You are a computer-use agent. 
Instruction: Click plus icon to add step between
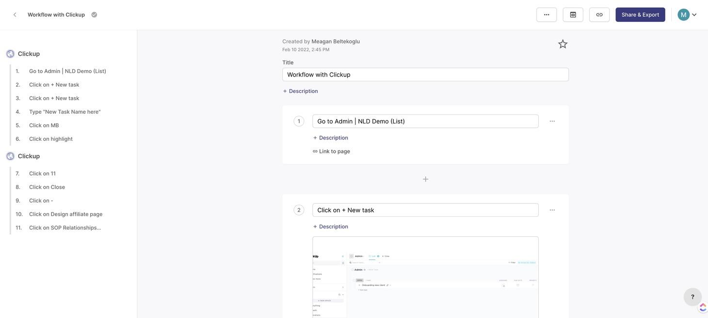pyautogui.click(x=425, y=179)
